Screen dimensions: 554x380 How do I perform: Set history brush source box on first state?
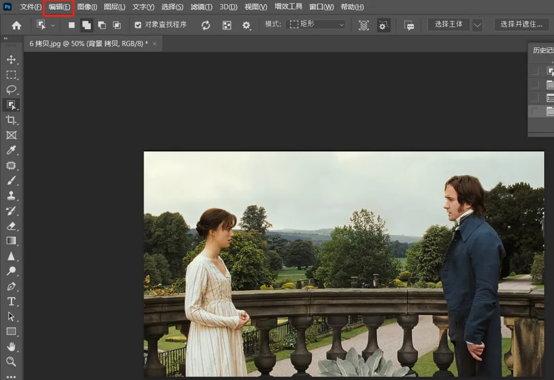click(535, 71)
